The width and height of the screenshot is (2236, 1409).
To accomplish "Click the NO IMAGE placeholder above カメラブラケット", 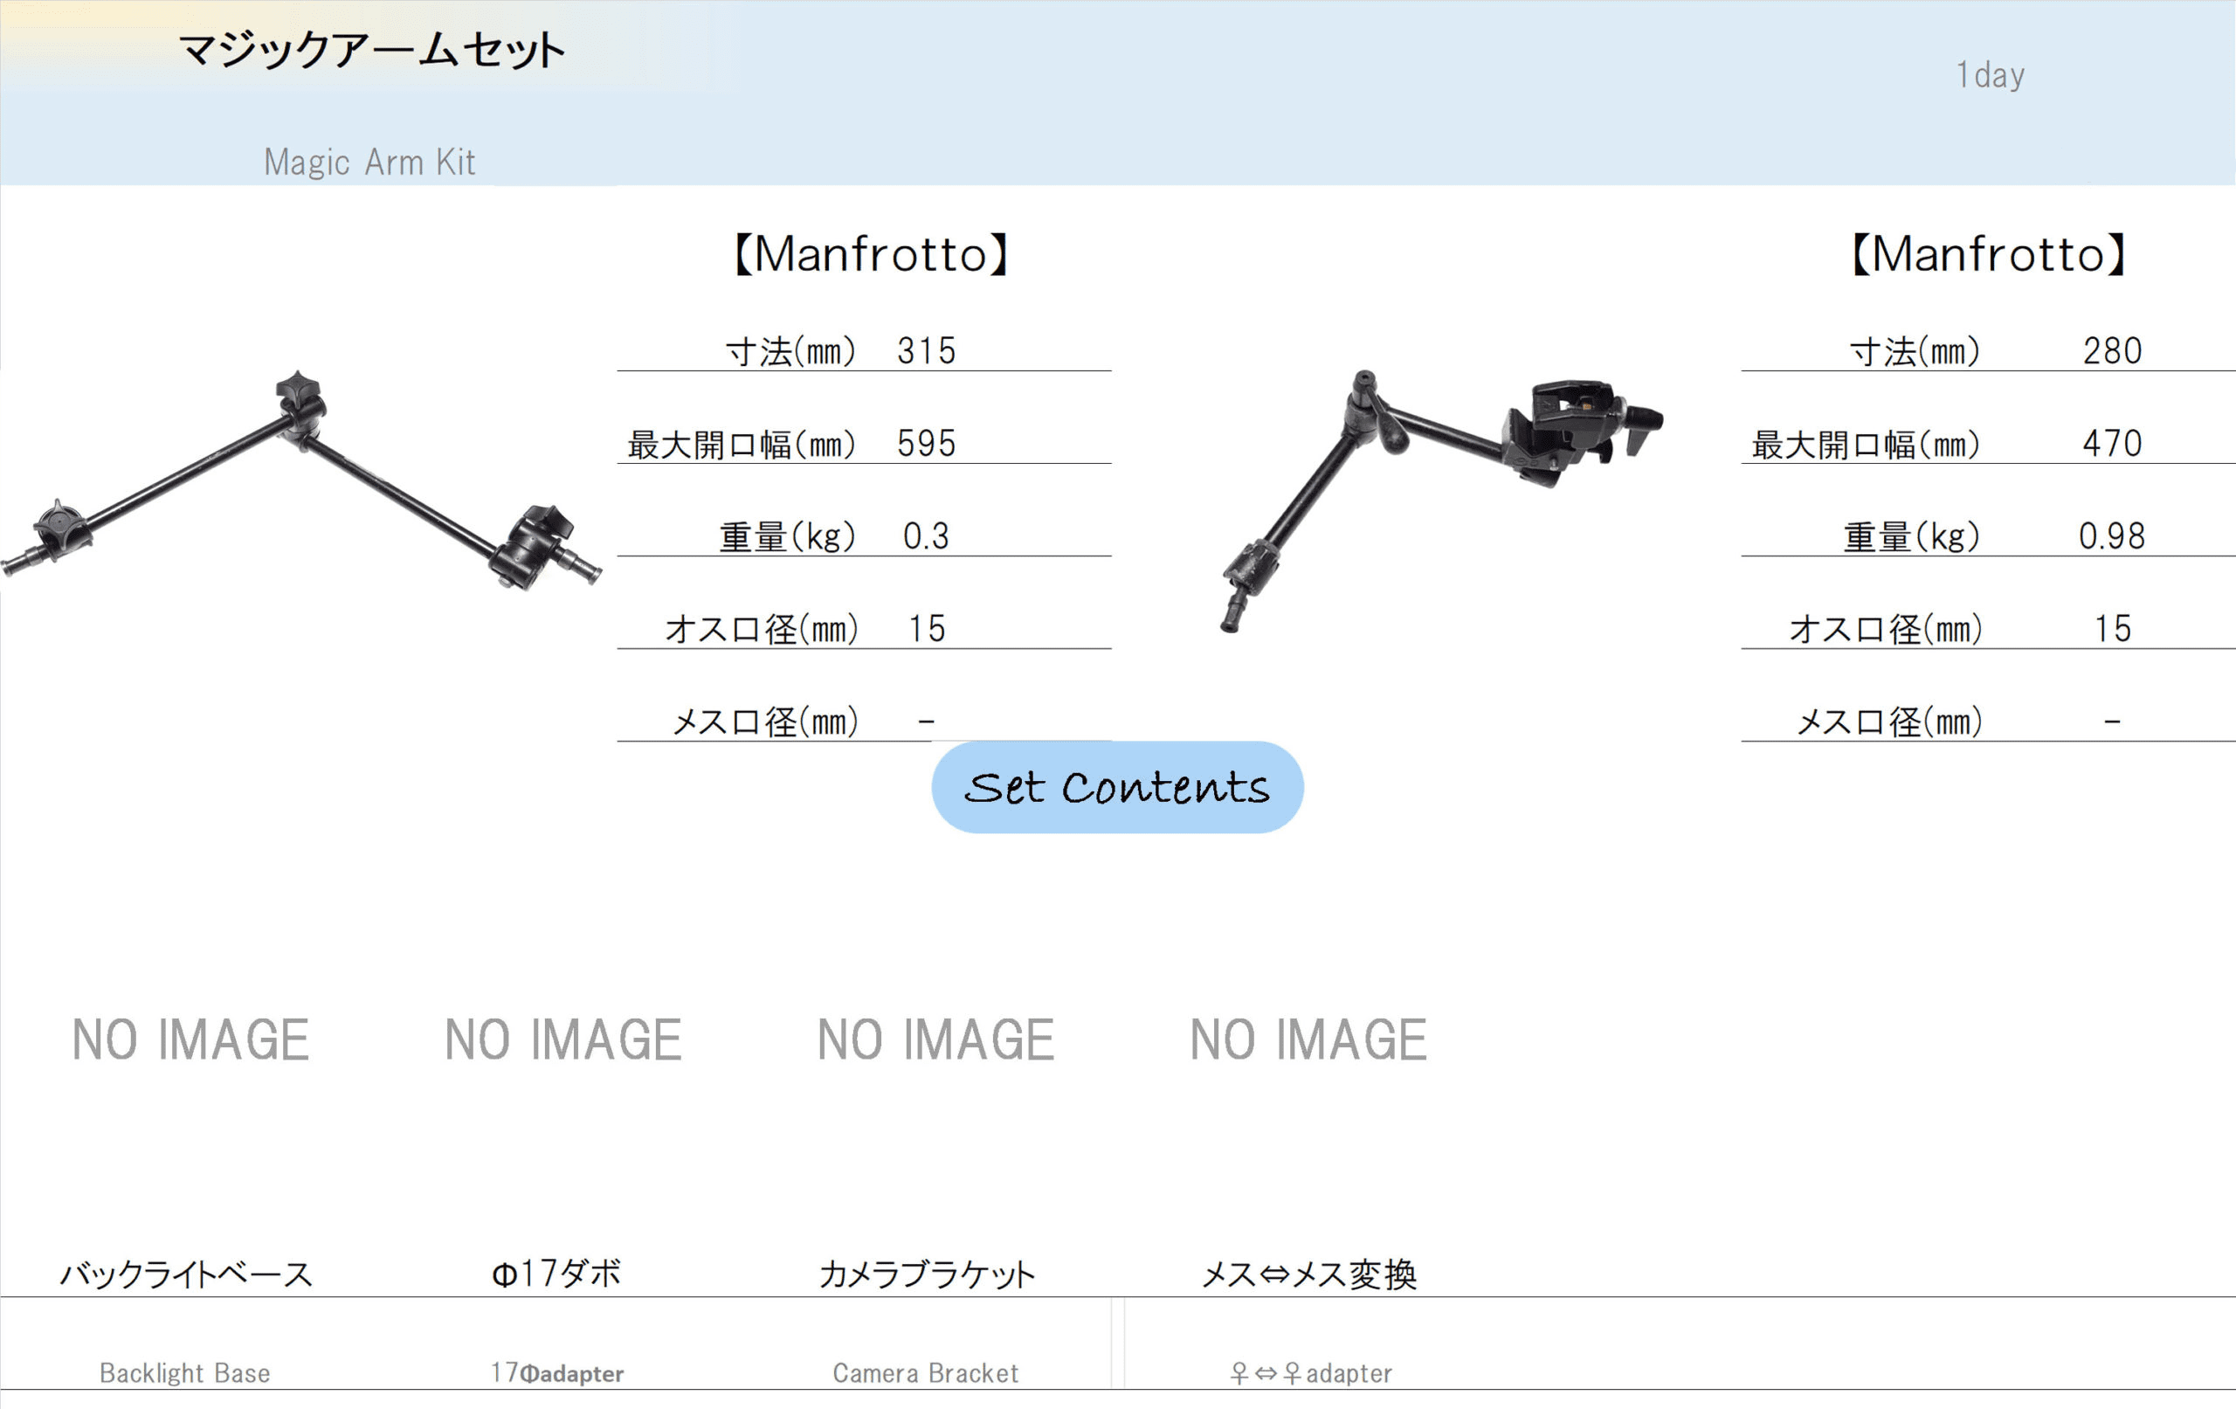I will click(935, 1039).
